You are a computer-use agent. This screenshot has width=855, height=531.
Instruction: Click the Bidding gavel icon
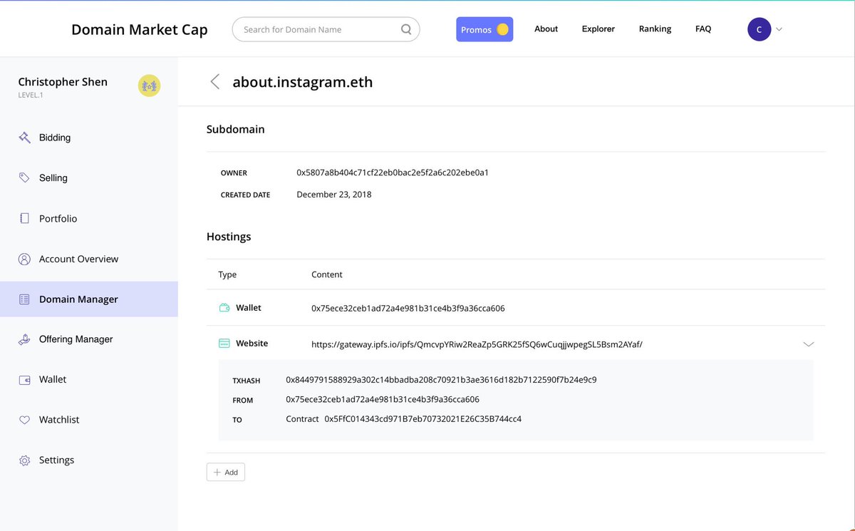24,138
